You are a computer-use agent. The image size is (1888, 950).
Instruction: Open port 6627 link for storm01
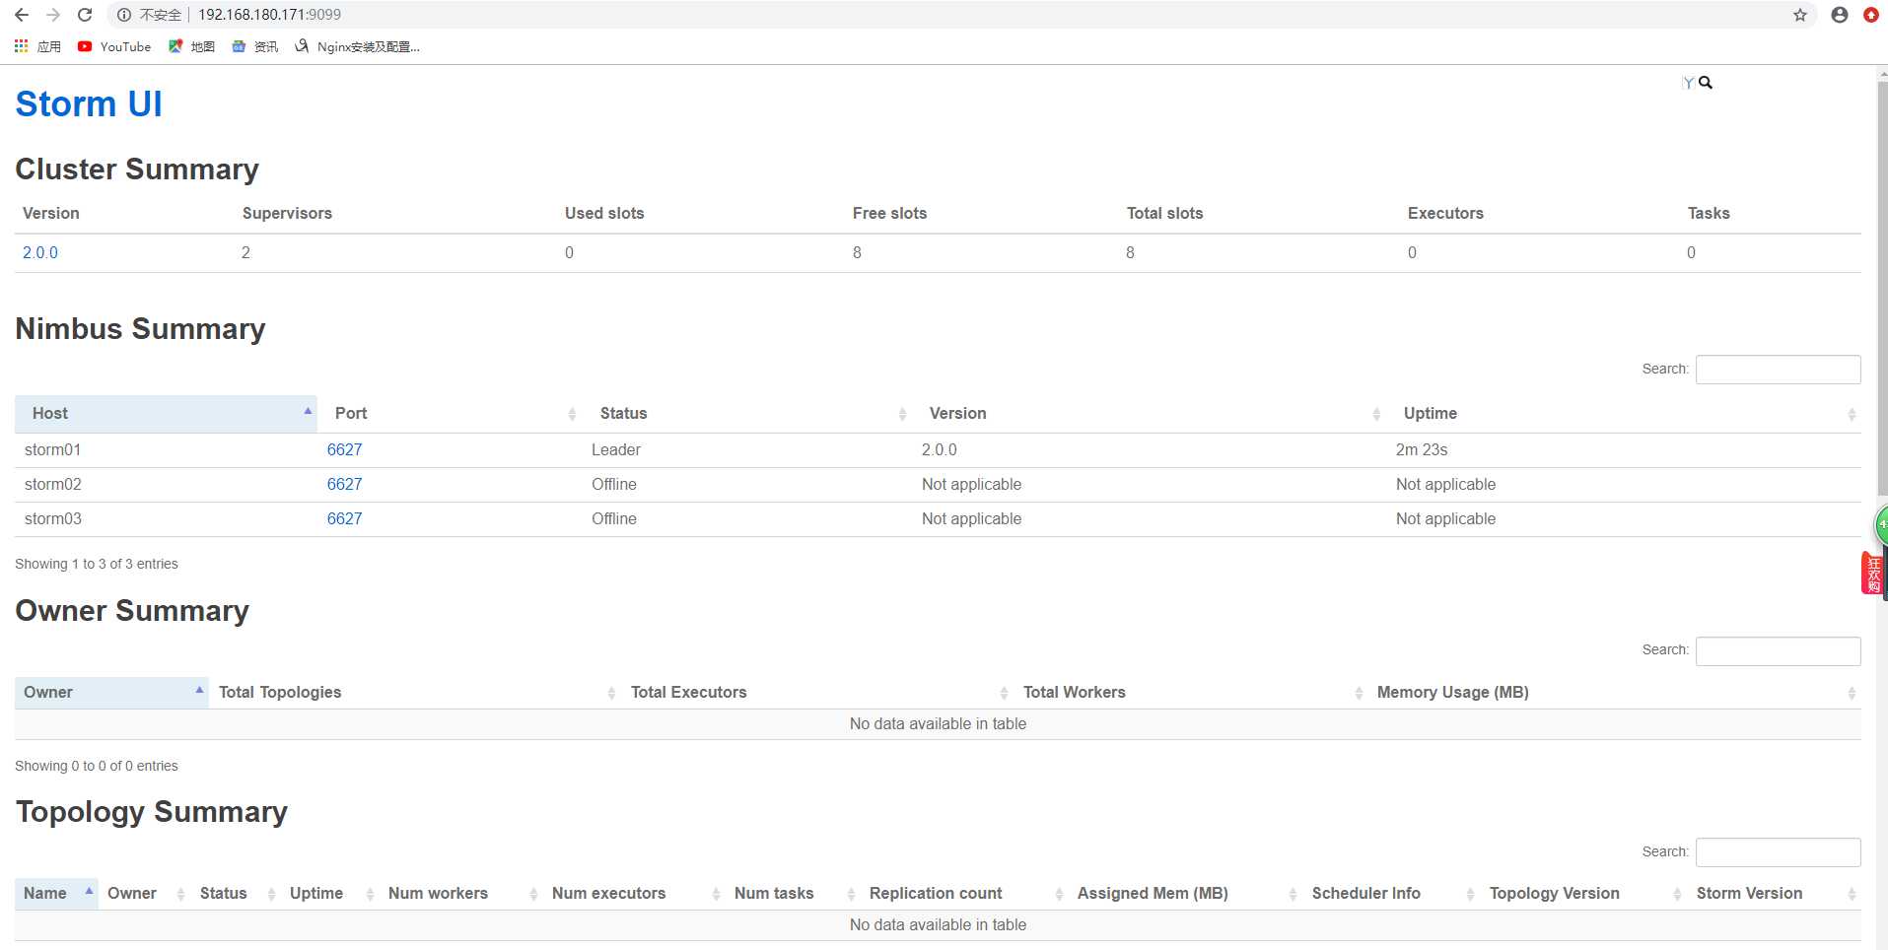click(344, 449)
